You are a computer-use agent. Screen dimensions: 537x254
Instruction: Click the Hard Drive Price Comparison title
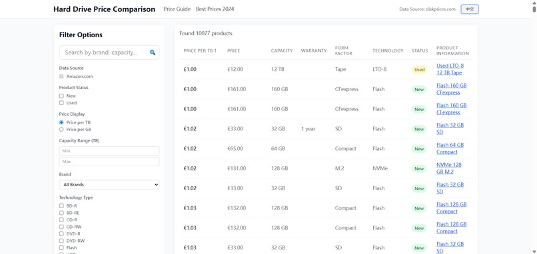104,9
